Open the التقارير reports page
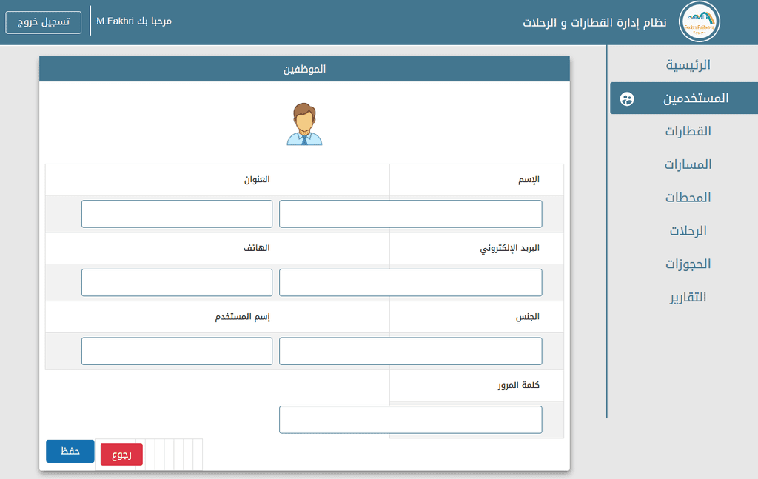Image resolution: width=758 pixels, height=479 pixels. (x=688, y=297)
